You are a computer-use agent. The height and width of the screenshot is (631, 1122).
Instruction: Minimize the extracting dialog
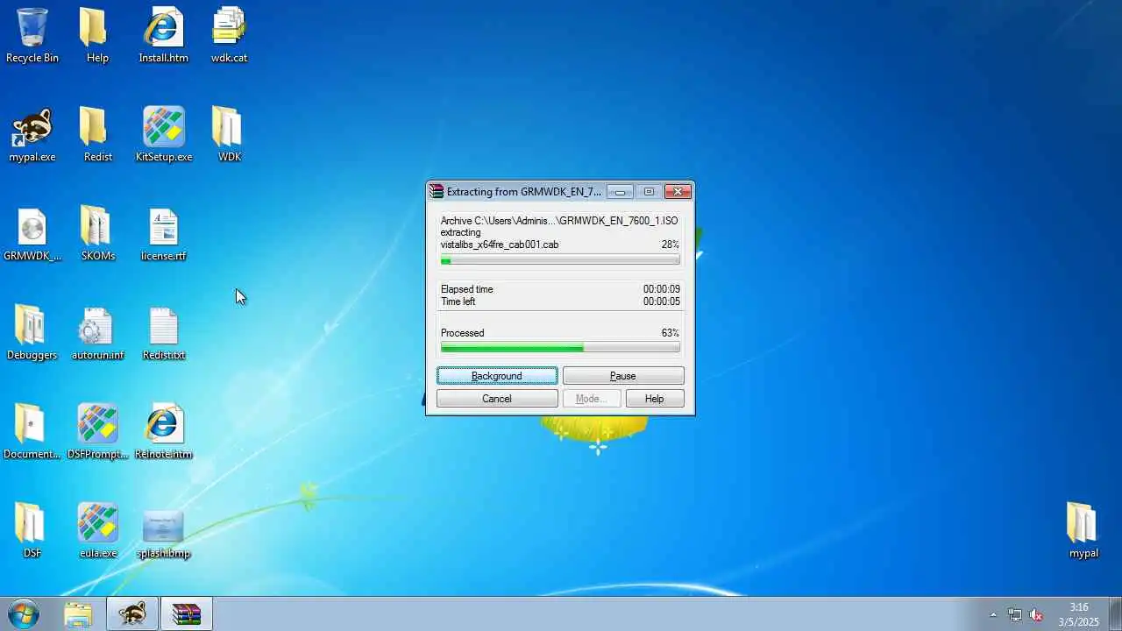(620, 192)
